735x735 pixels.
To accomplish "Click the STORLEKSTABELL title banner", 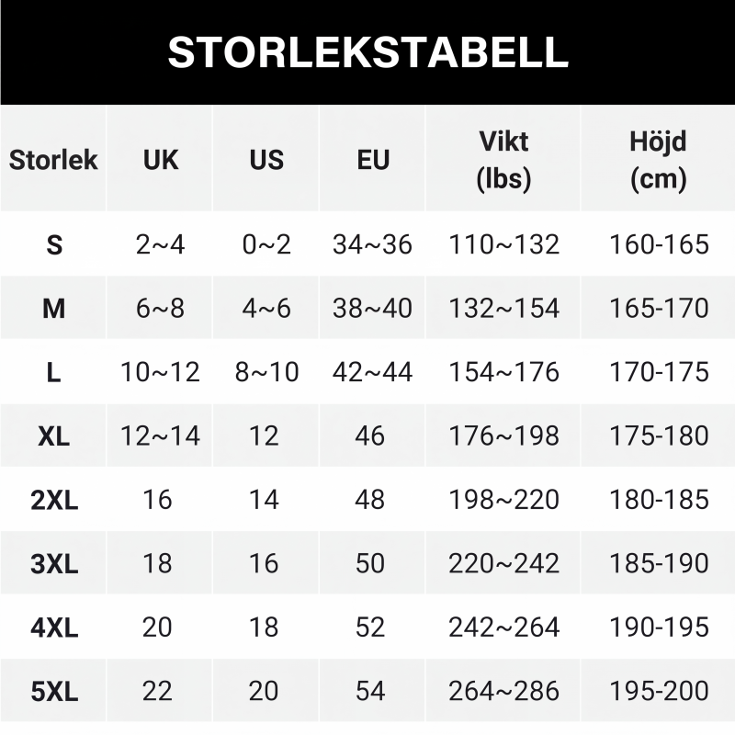I will [x=367, y=52].
